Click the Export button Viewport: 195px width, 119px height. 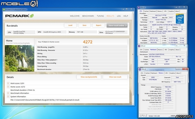[x=99, y=25]
